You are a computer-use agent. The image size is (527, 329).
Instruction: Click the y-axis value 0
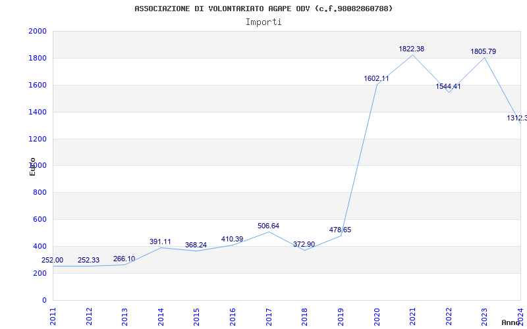44,300
